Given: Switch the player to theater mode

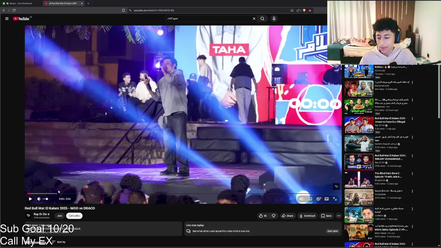Looking at the screenshot, I should [327, 199].
